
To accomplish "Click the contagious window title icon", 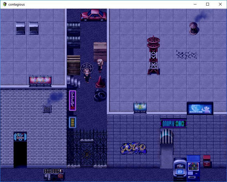I will 5,4.
